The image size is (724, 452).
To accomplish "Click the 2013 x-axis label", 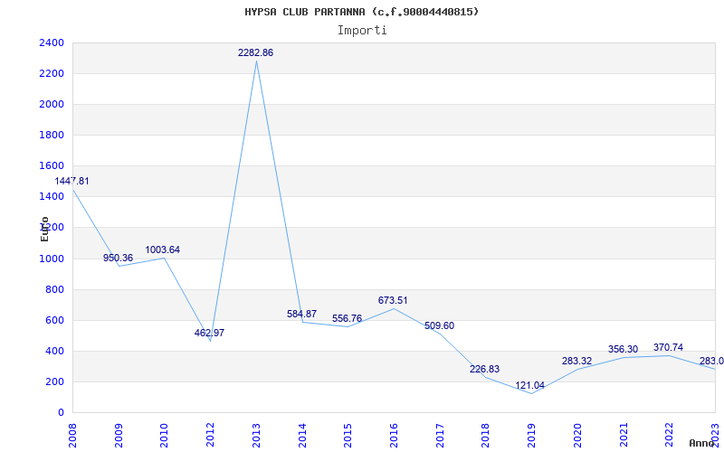I will tap(256, 435).
